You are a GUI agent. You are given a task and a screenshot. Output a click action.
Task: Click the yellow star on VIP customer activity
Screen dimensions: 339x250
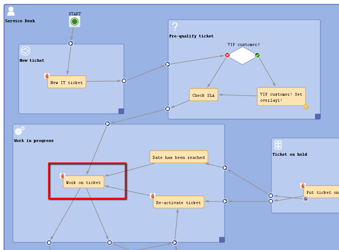(x=306, y=107)
